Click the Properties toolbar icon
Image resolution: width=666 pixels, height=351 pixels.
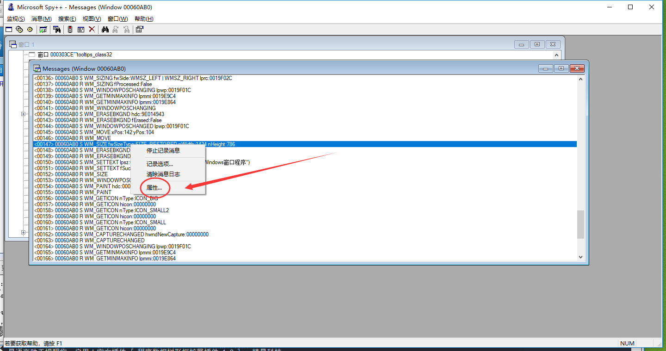(x=139, y=30)
